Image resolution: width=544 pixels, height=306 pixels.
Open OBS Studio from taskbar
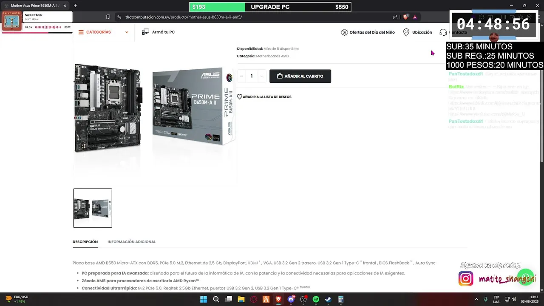coord(303,299)
